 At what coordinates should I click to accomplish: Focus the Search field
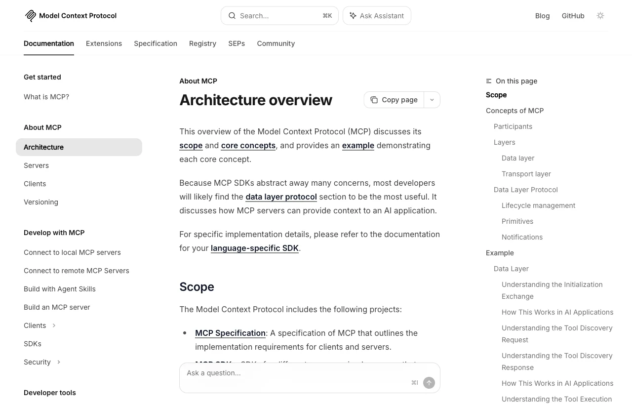click(279, 16)
